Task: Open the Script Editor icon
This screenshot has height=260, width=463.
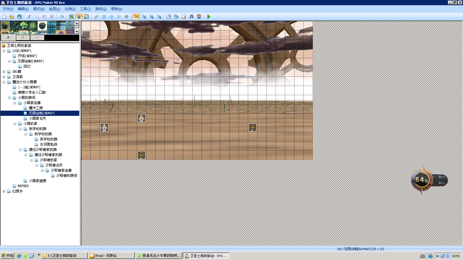Action: (x=184, y=16)
